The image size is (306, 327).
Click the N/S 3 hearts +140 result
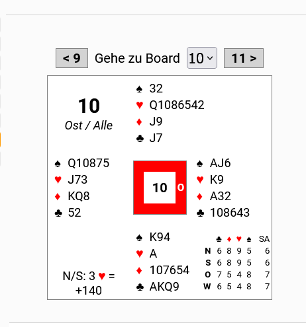click(x=89, y=283)
